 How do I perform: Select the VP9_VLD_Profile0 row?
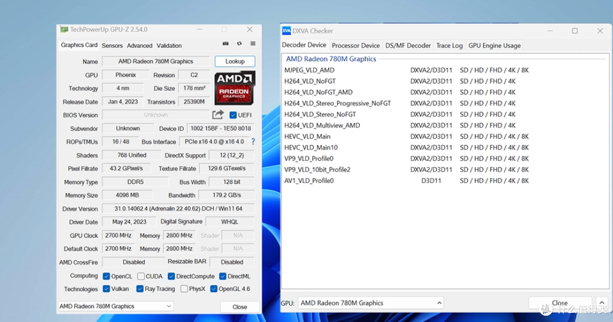point(406,159)
